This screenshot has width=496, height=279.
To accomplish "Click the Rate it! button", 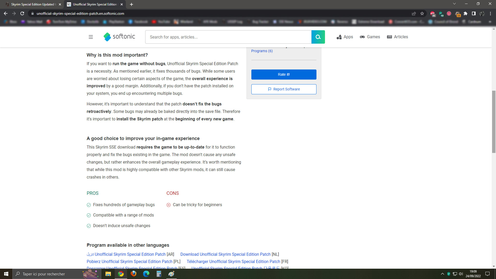I will 284,74.
